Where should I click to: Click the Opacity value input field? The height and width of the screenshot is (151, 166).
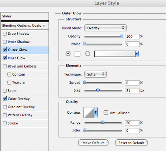tap(132, 37)
